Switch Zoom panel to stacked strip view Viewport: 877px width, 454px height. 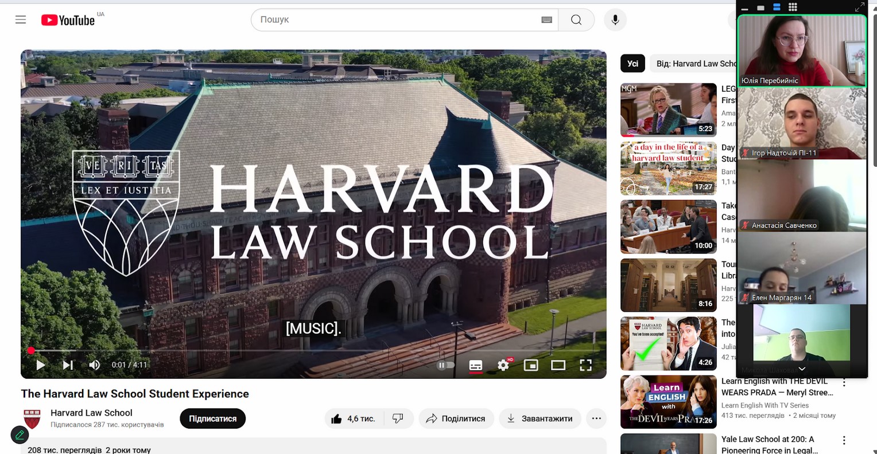777,7
